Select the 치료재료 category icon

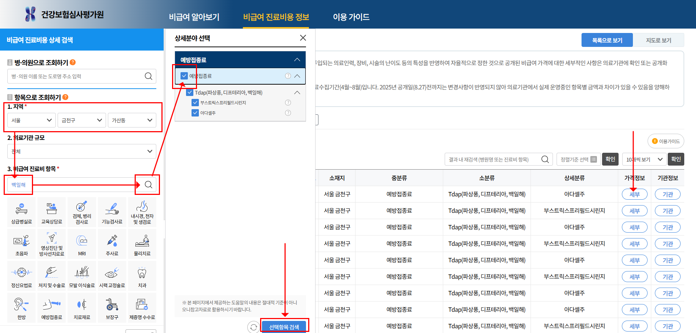tap(82, 308)
